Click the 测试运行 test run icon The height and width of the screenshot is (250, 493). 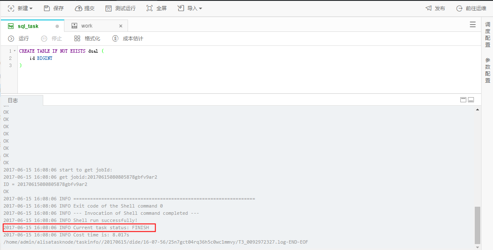click(109, 8)
